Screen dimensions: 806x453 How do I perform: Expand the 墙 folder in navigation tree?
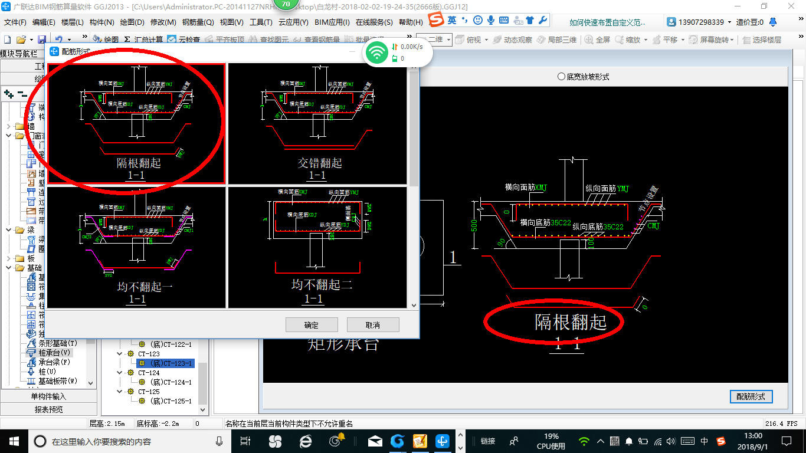8,126
